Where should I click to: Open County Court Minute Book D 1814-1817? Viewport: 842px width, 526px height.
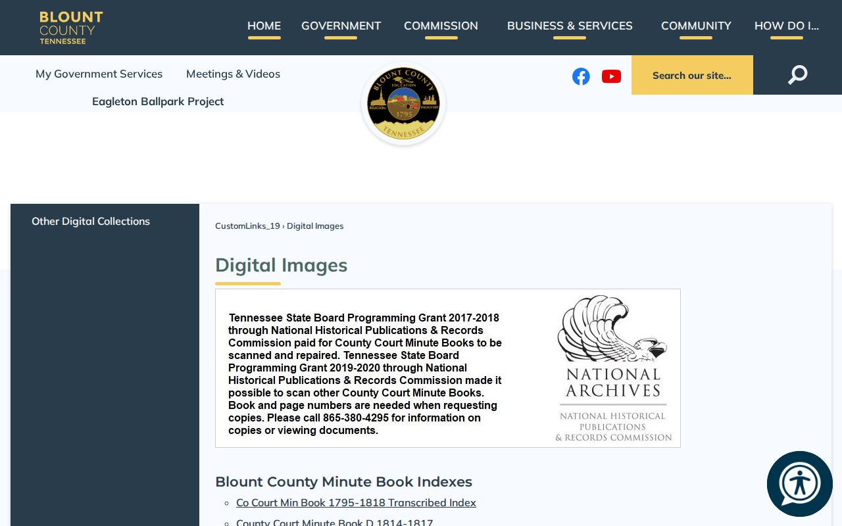334,523
